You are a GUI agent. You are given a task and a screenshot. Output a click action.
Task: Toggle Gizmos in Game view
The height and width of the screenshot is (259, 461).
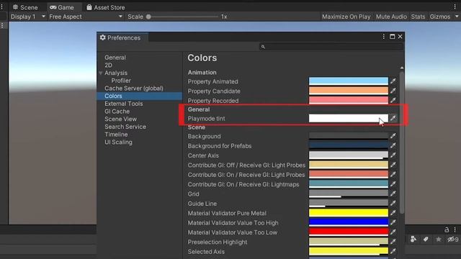pos(440,17)
